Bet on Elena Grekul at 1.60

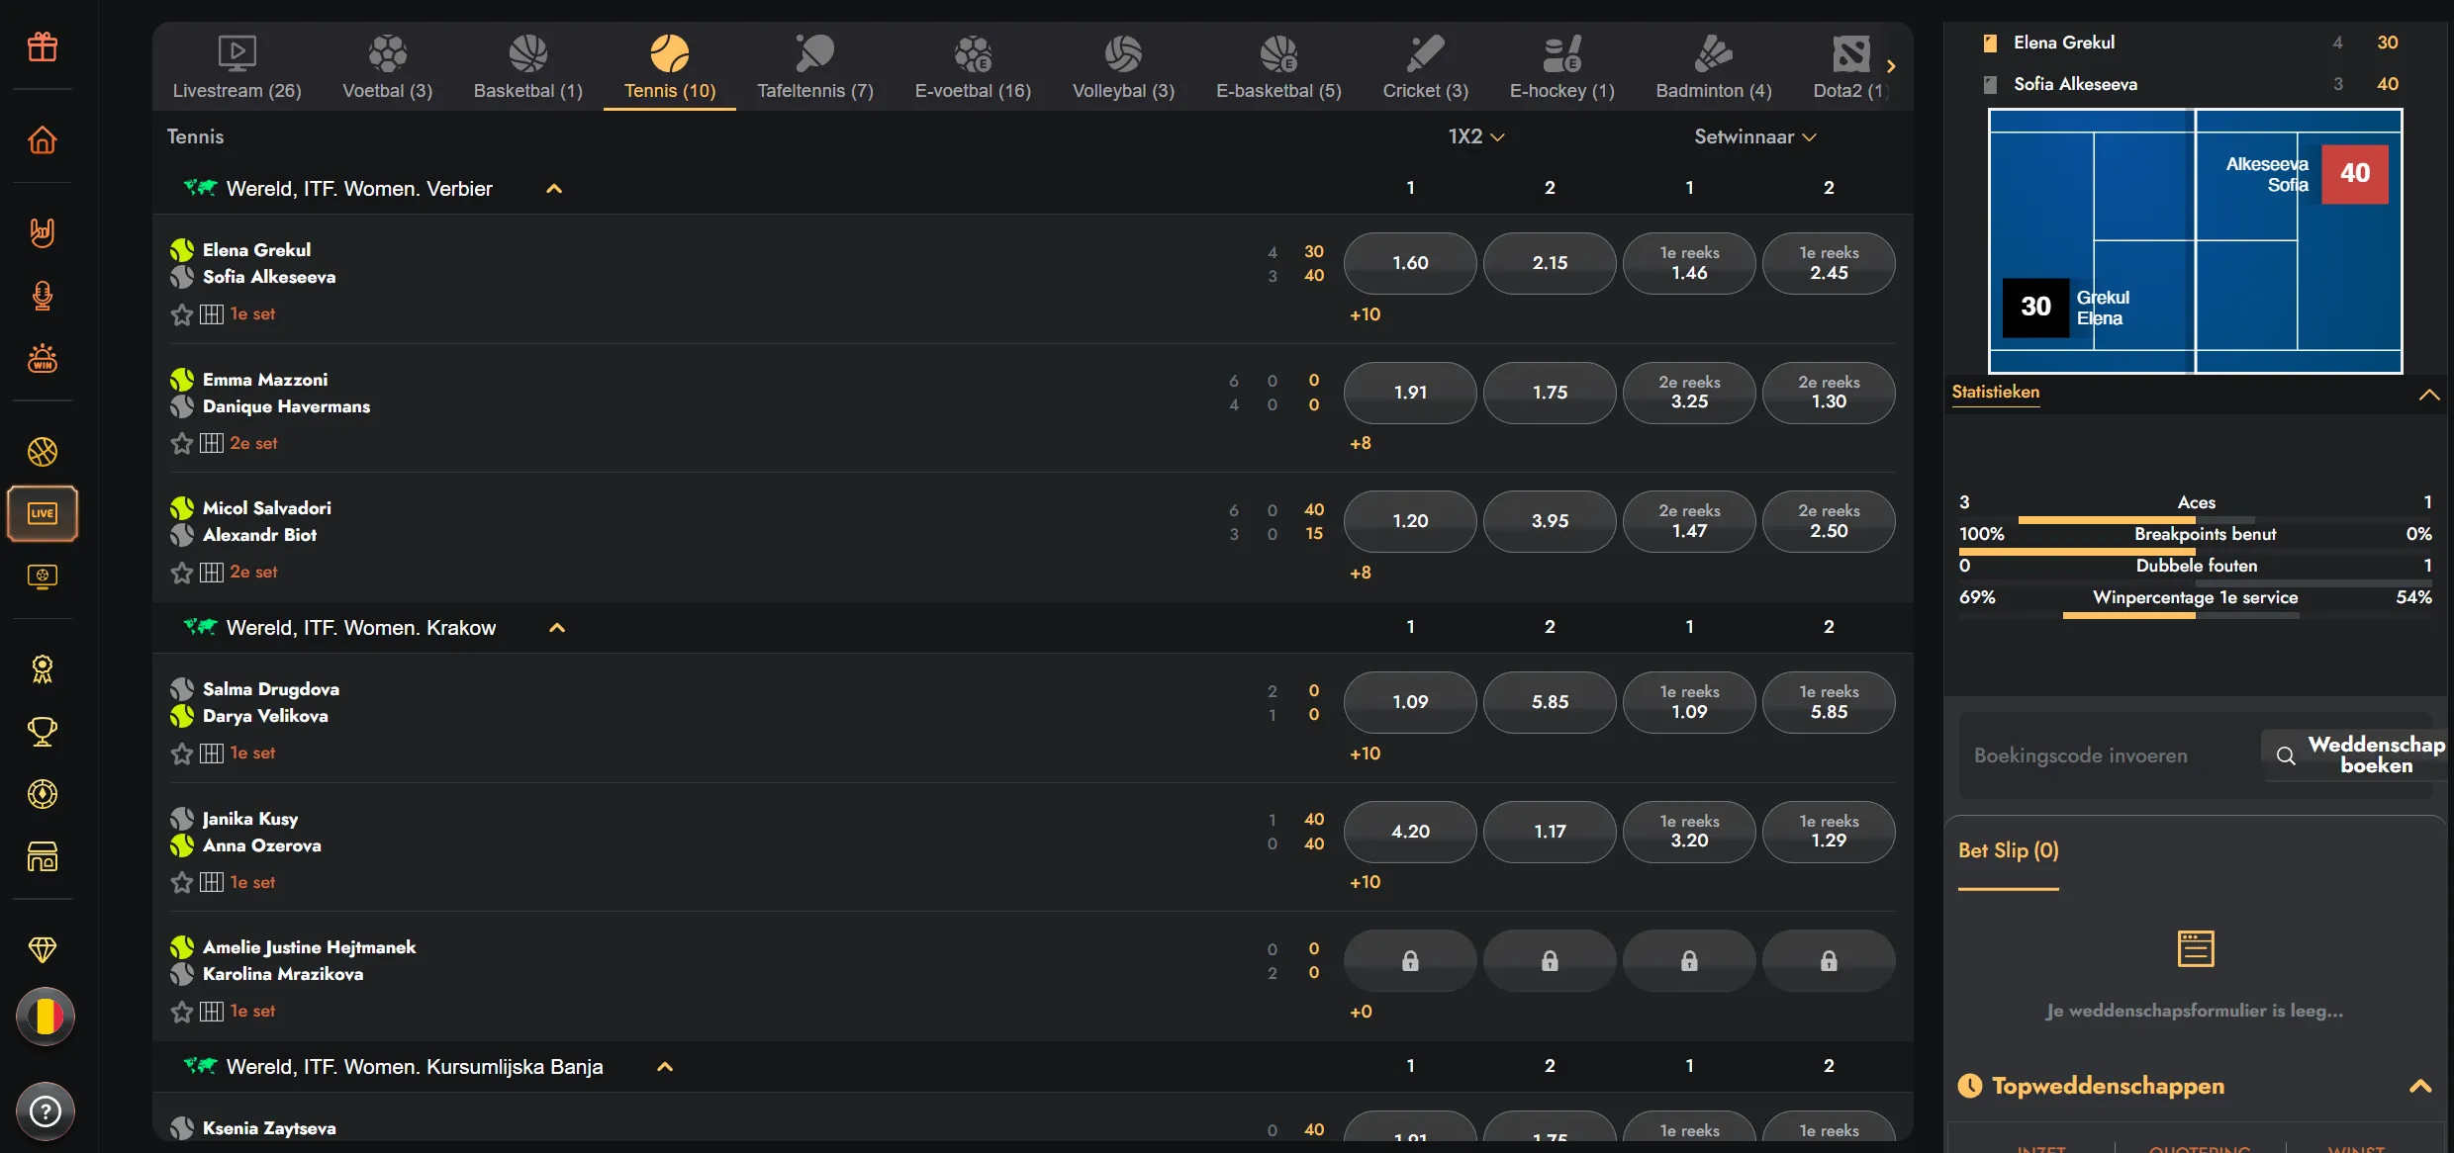(1410, 263)
